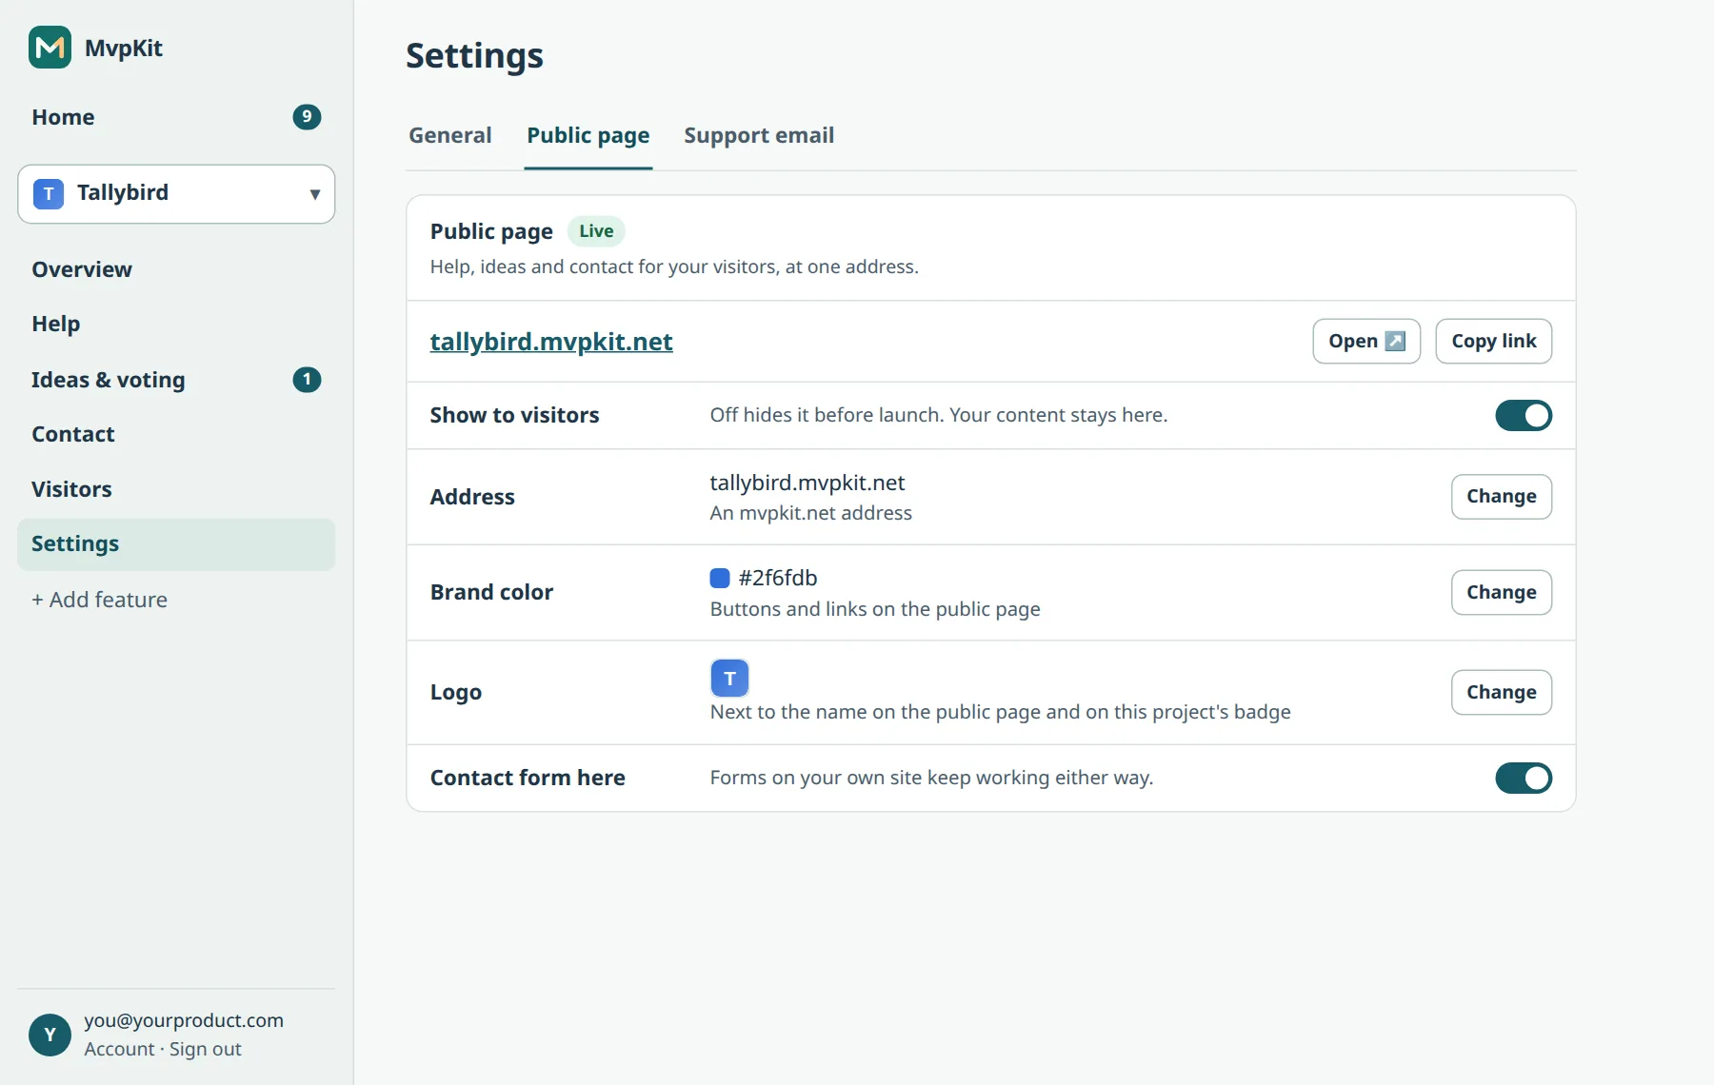This screenshot has height=1085, width=1714.
Task: Click the you@yourproduct.com email text
Action: coord(184,1020)
